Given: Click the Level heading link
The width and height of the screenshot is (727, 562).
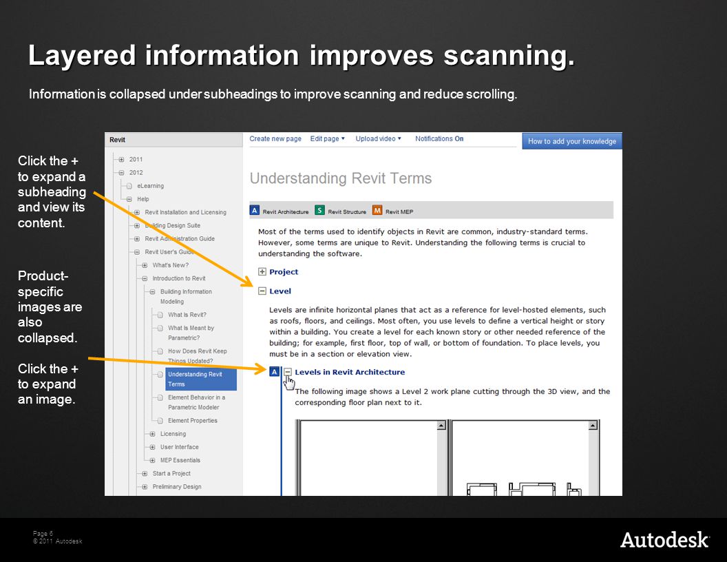Looking at the screenshot, I should coord(280,291).
